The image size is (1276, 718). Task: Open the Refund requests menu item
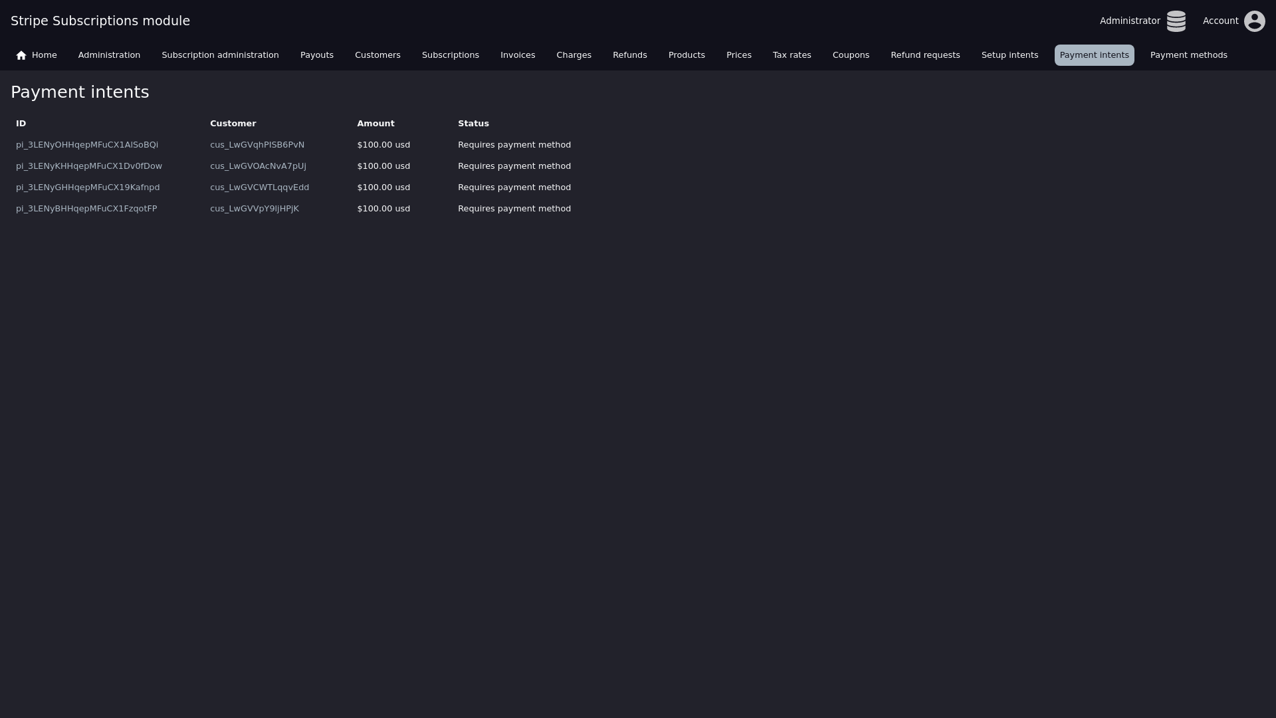pyautogui.click(x=924, y=55)
